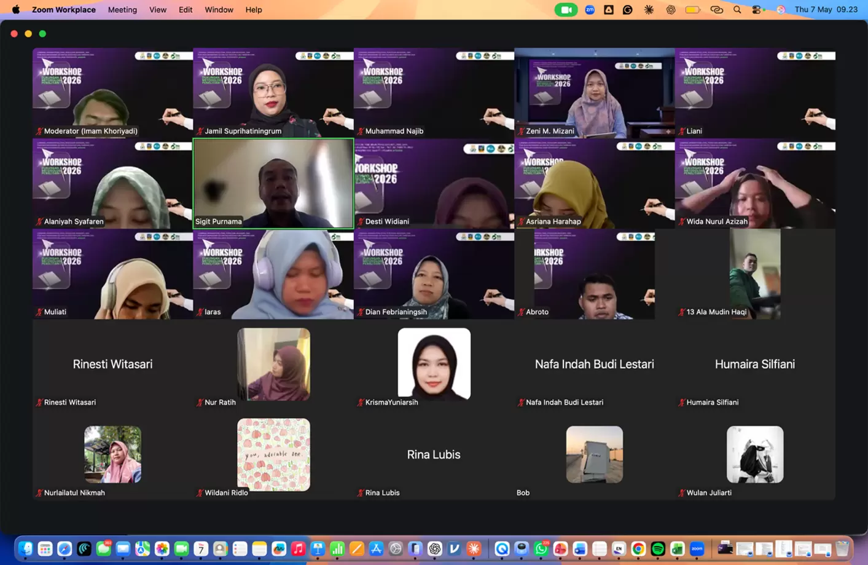Viewport: 868px width, 565px height.
Task: Open WhatsApp from the Dock
Action: tap(541, 548)
